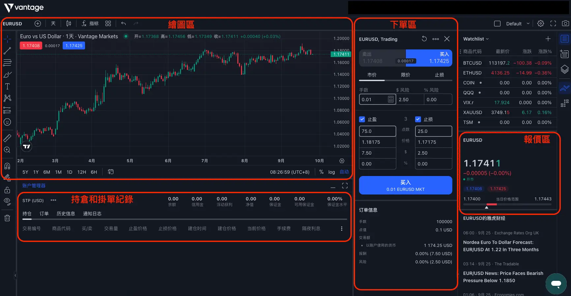Screen dimensions: 571x296
Task: Select the ruler measure tool
Action: (7, 138)
